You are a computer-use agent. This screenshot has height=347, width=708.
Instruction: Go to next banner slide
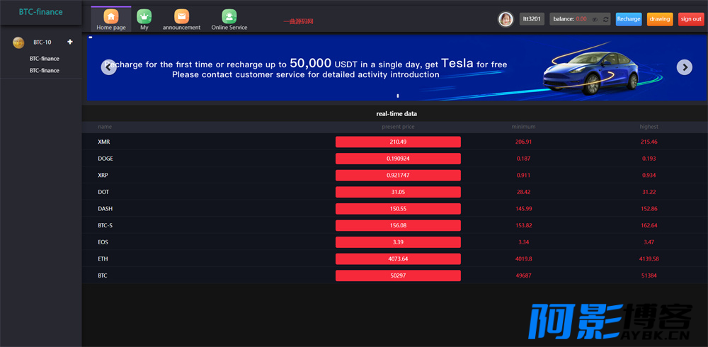685,67
